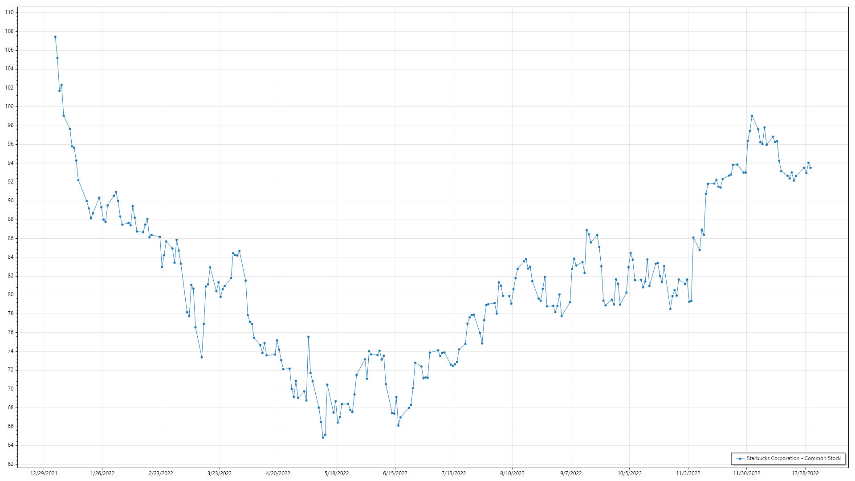
Task: Click the lowest data point near 64.8
Action: click(323, 437)
